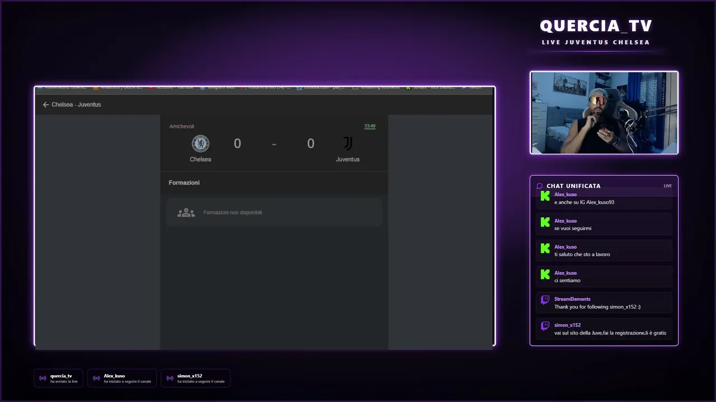Click the "LIVE JUVENTUS CHELSEA" subtitle
This screenshot has height=402, width=716.
[x=596, y=42]
